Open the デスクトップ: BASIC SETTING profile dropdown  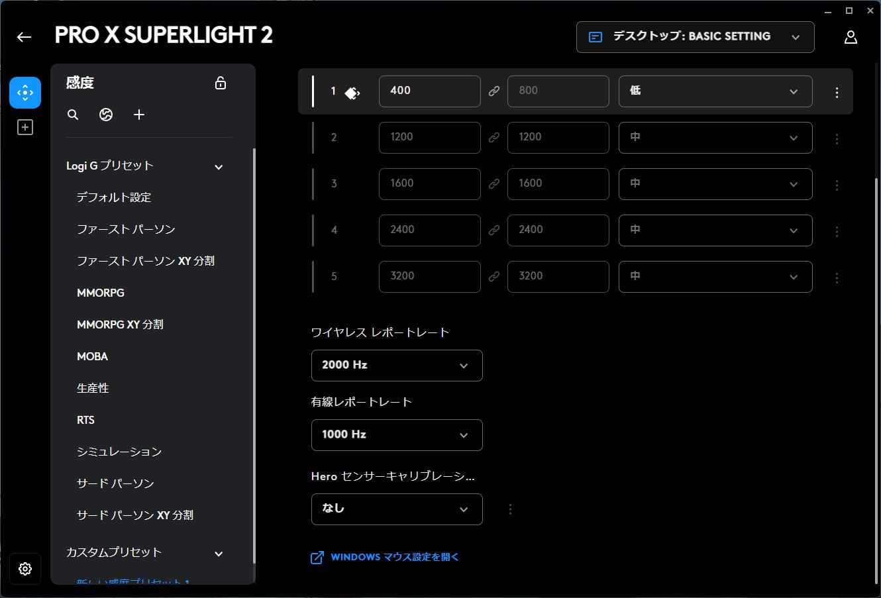(696, 37)
